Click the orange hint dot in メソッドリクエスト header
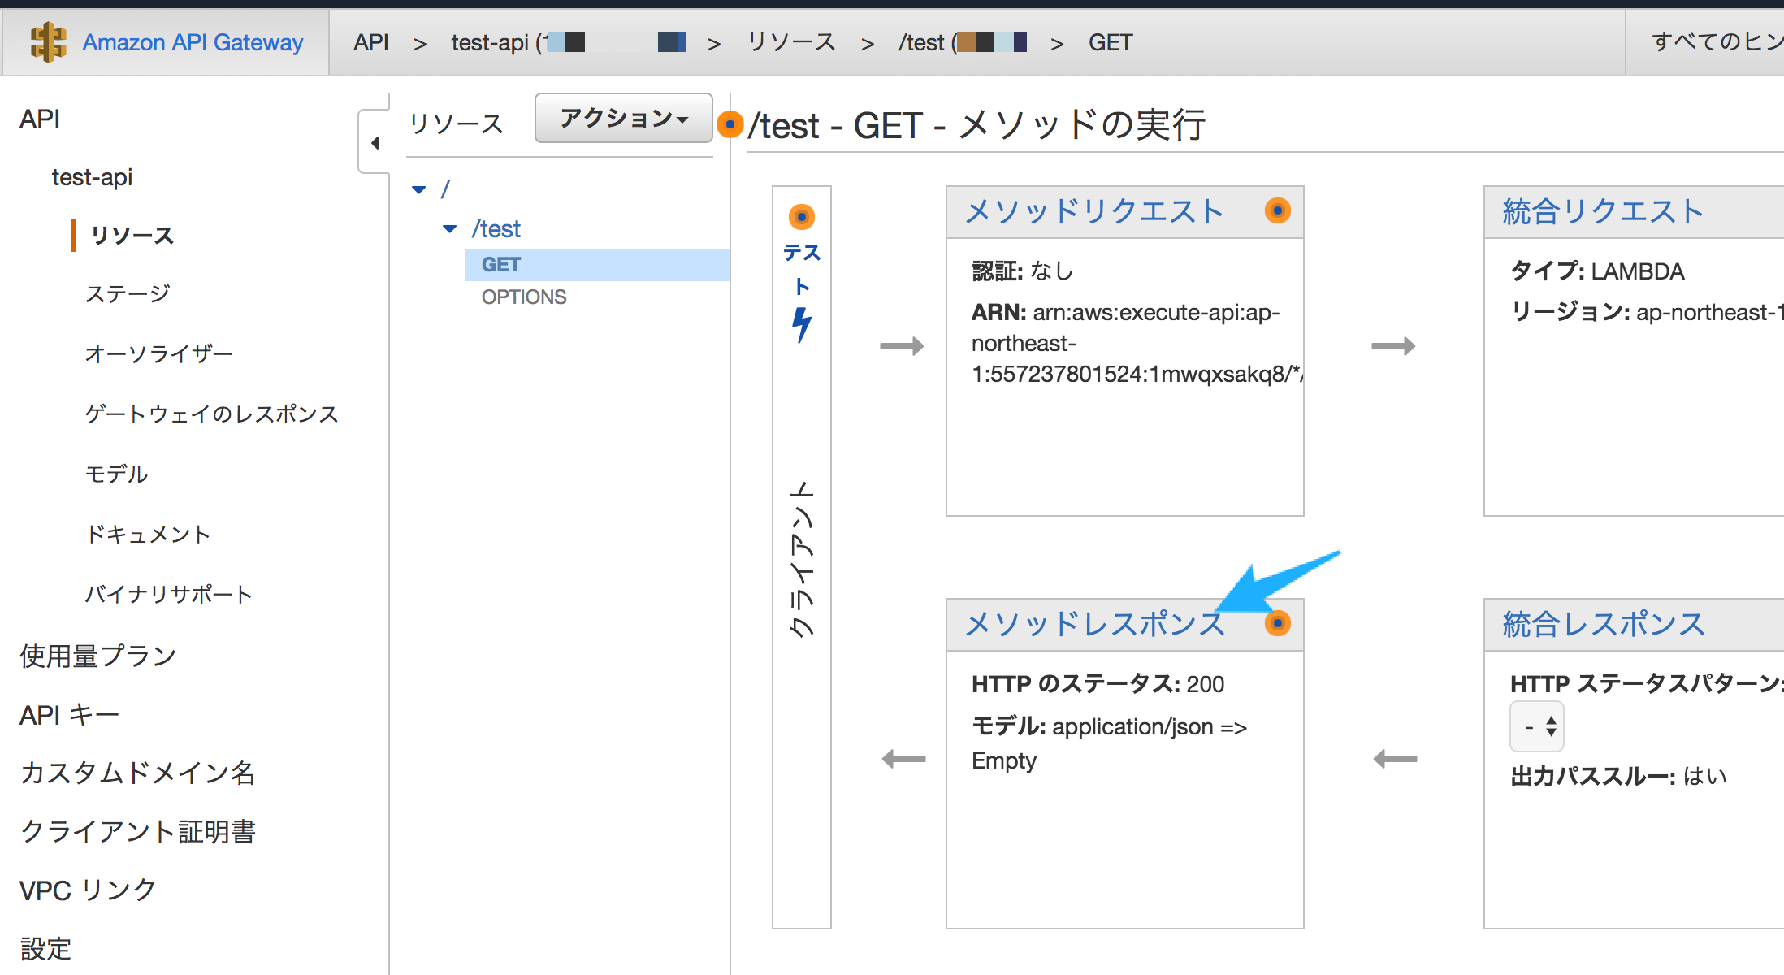This screenshot has height=975, width=1784. 1278,211
